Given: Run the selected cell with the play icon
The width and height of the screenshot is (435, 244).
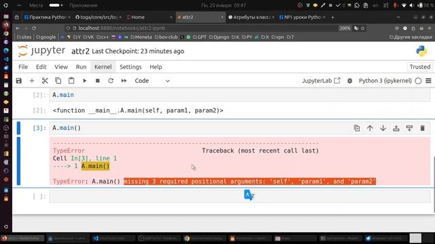Looking at the screenshot, I should (84, 81).
